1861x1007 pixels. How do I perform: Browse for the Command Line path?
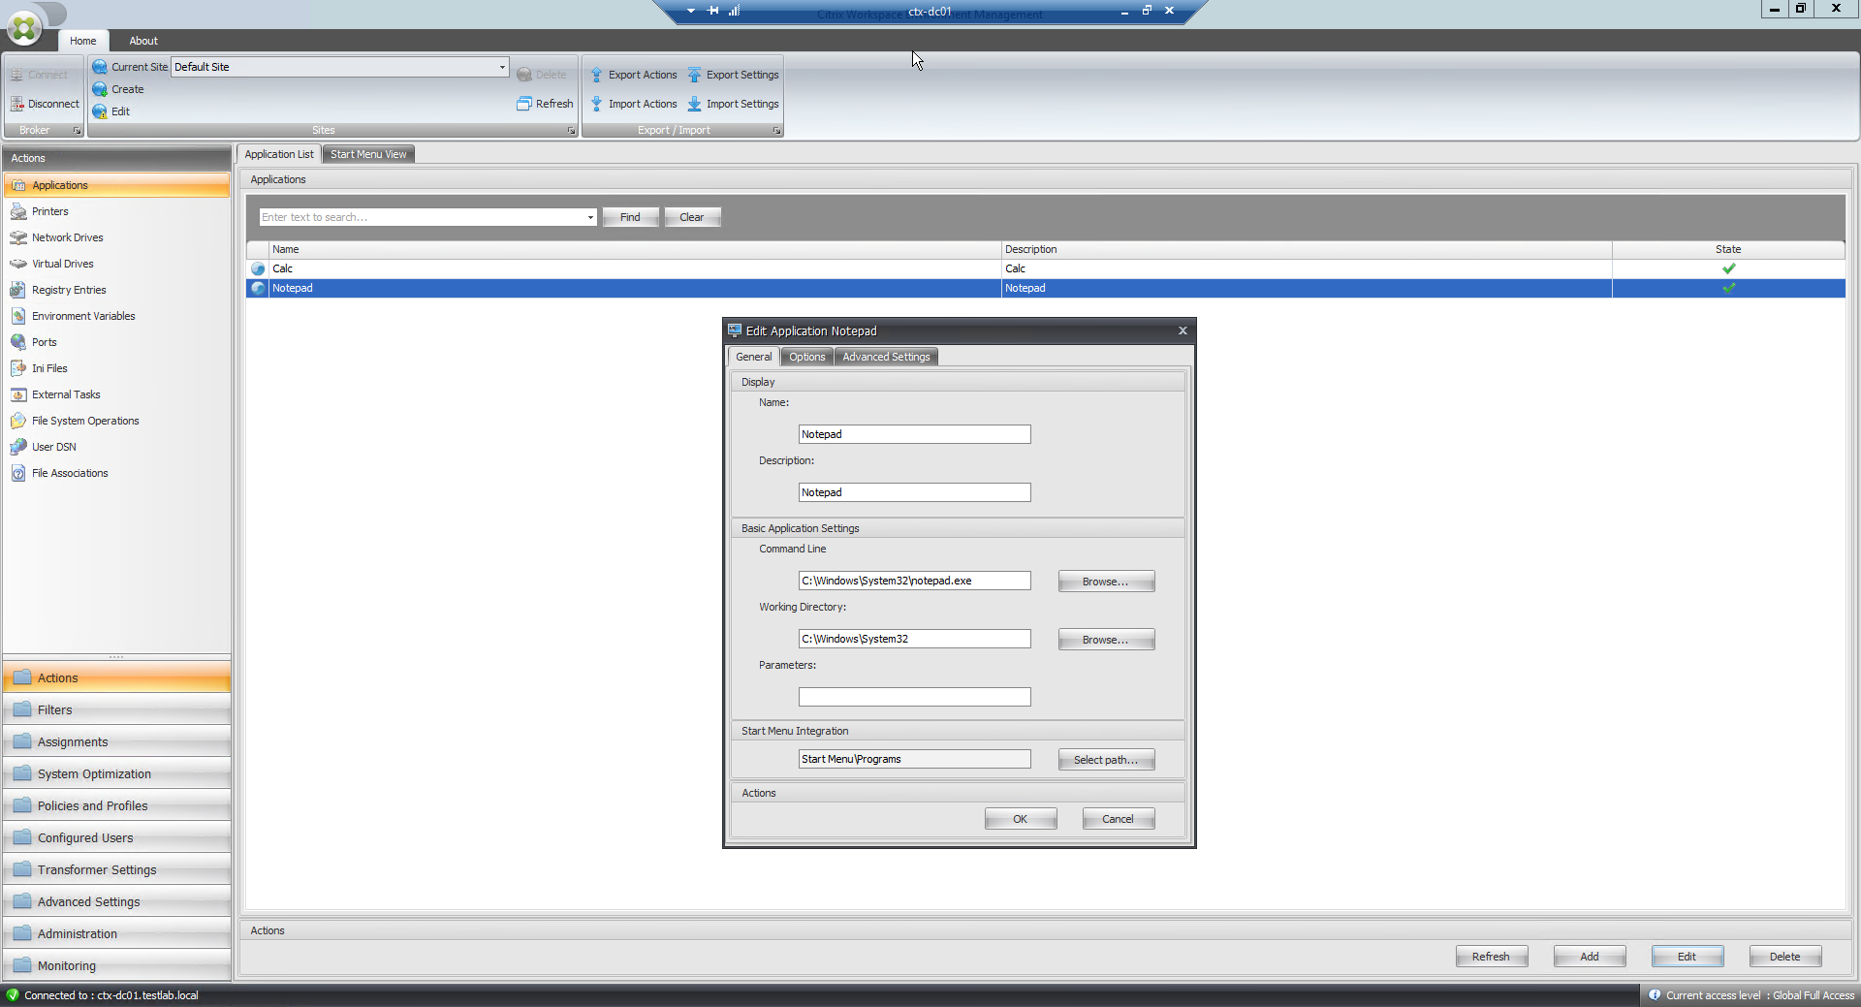click(1106, 582)
